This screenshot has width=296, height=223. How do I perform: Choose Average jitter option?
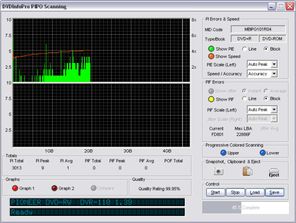point(266,91)
